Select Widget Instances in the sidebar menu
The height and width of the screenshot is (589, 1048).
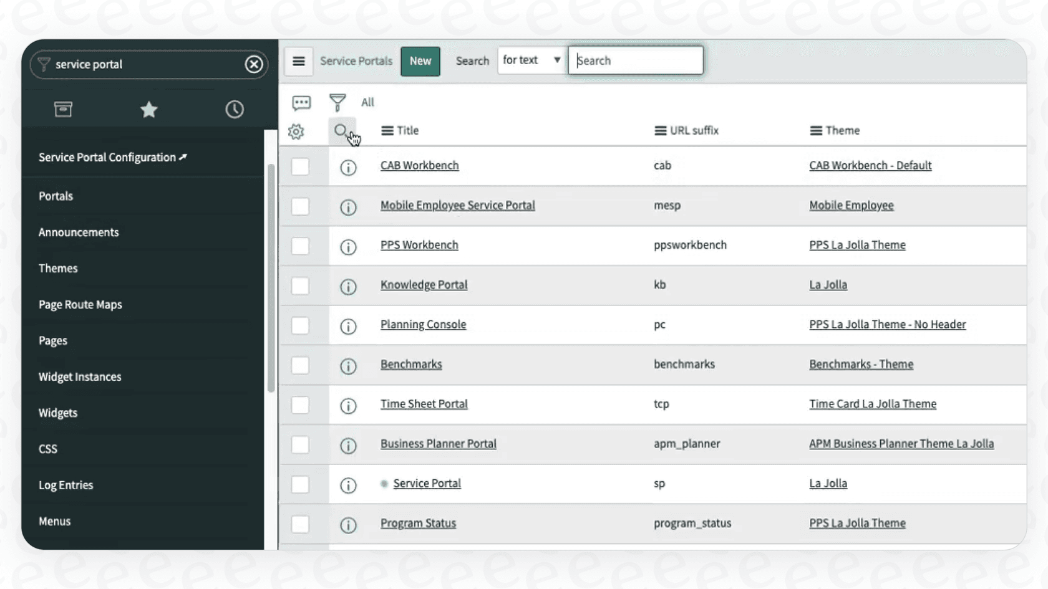click(x=79, y=376)
